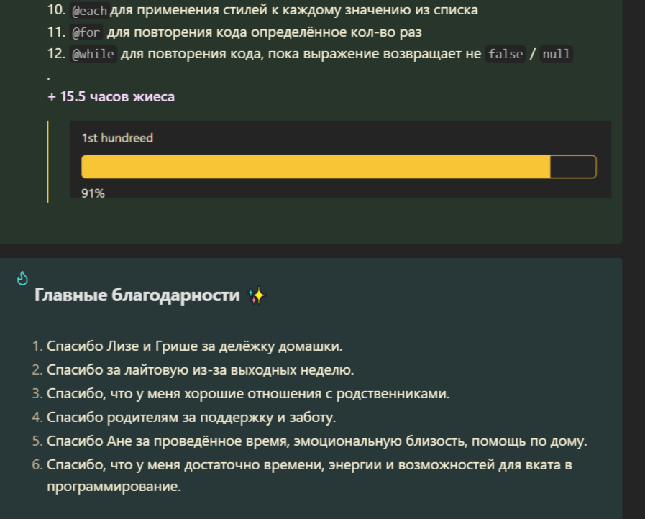This screenshot has height=519, width=645.
Task: Click the Спасибо родителям за поддержку line
Action: pos(191,417)
